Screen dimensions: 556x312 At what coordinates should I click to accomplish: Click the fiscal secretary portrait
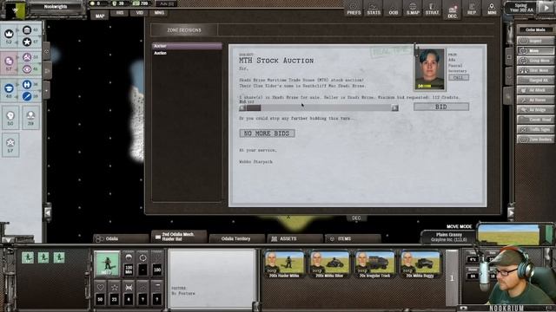pyautogui.click(x=429, y=68)
